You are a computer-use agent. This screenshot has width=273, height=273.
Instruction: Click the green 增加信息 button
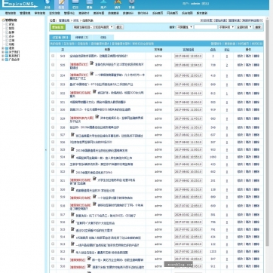(58, 27)
